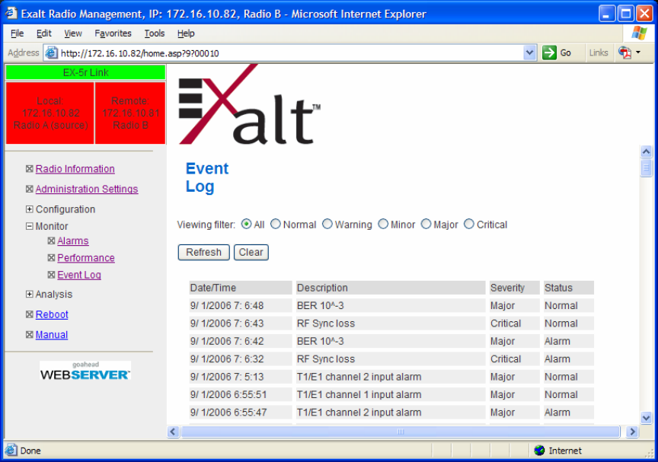This screenshot has height=462, width=658.
Task: Click the Links toolbar label
Action: [x=599, y=53]
